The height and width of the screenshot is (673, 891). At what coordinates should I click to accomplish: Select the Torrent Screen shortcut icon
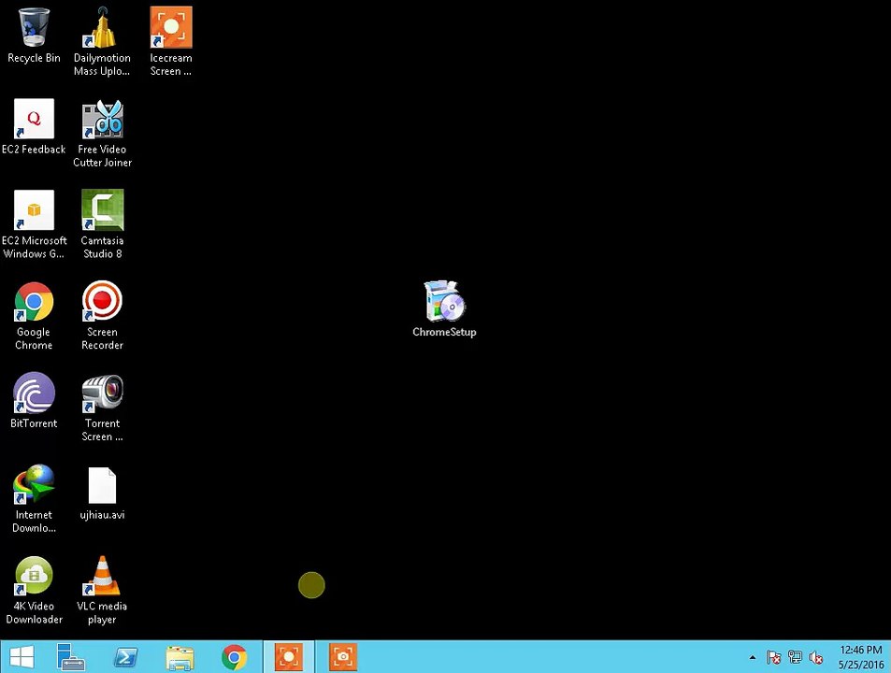(x=102, y=408)
